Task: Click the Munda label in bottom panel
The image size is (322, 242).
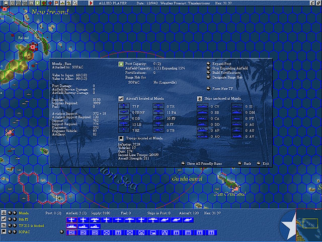Action: pyautogui.click(x=24, y=213)
